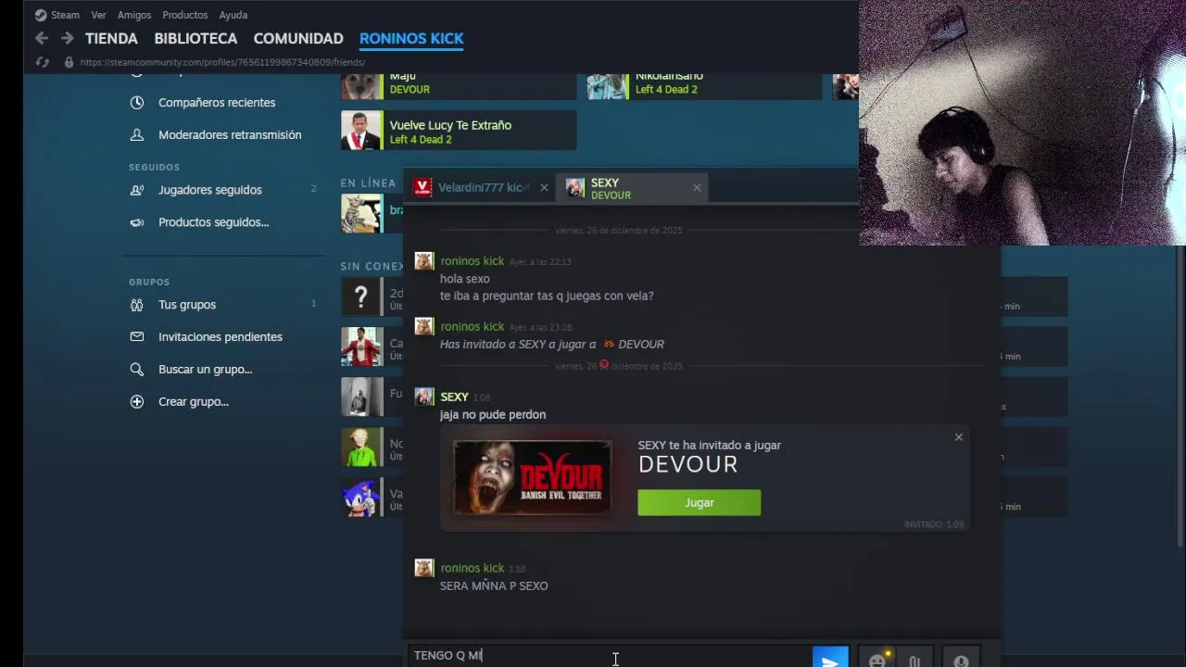Open Jugadores seguidos

coord(210,190)
